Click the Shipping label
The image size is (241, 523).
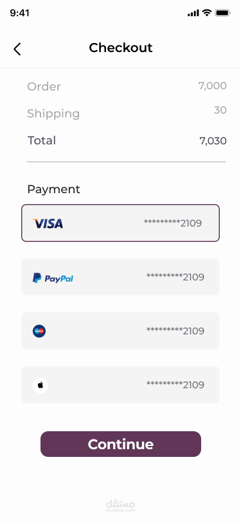coord(53,114)
